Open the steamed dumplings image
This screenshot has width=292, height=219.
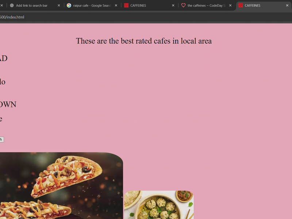159,205
